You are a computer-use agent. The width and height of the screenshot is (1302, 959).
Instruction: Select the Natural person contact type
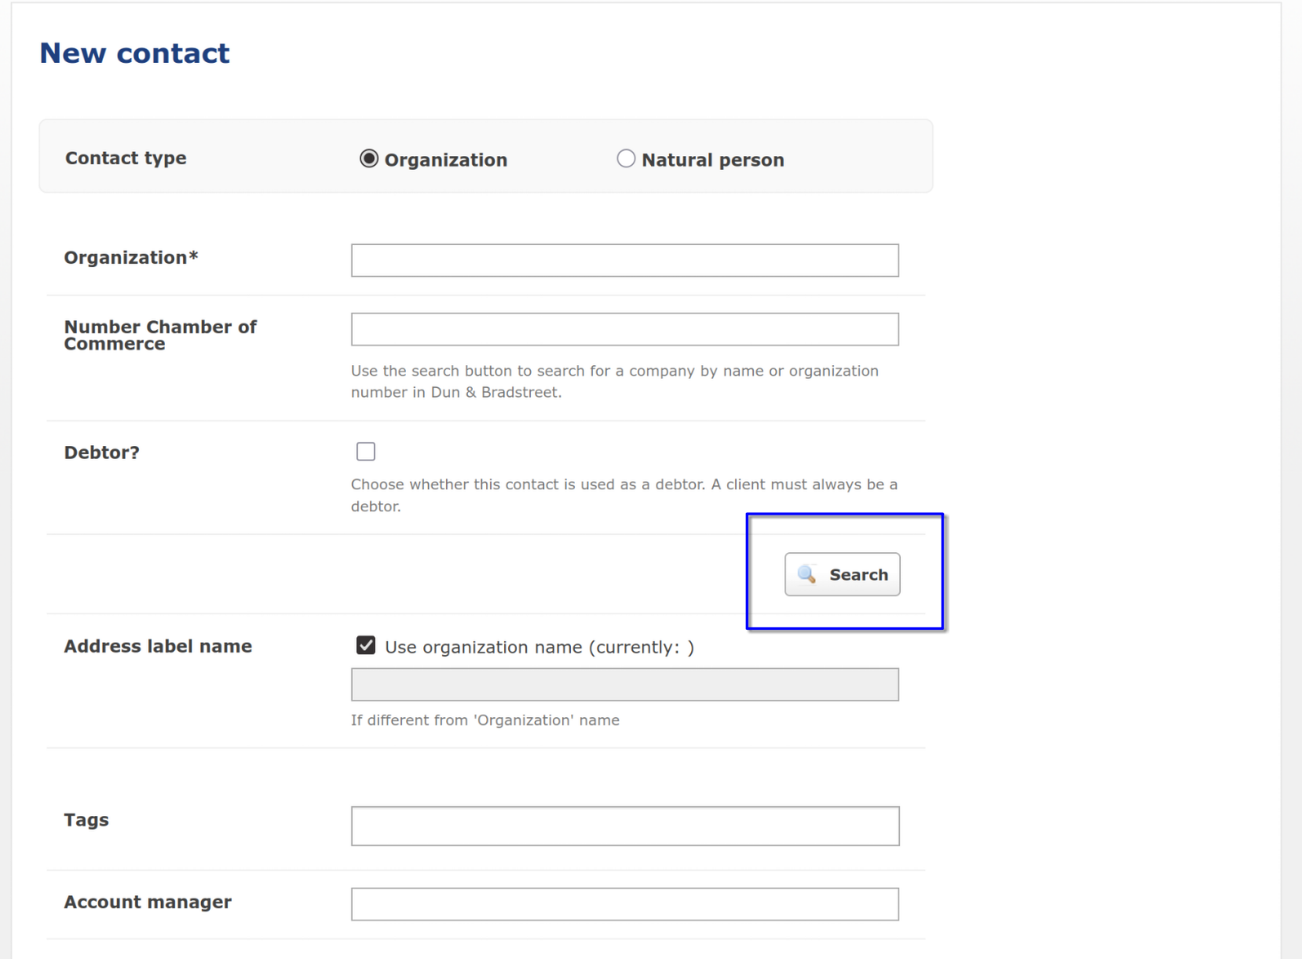point(626,158)
